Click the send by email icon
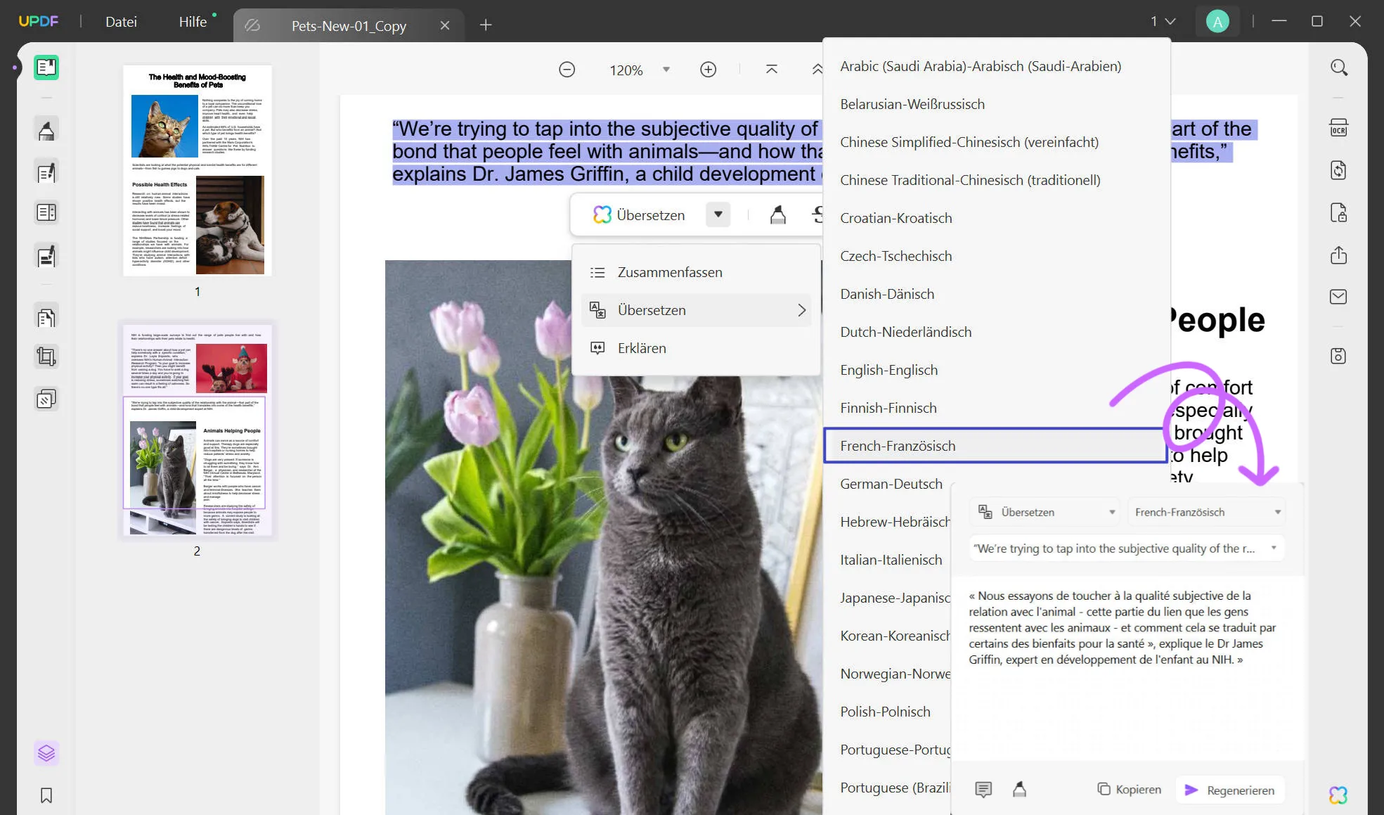The width and height of the screenshot is (1384, 815). pos(1338,297)
